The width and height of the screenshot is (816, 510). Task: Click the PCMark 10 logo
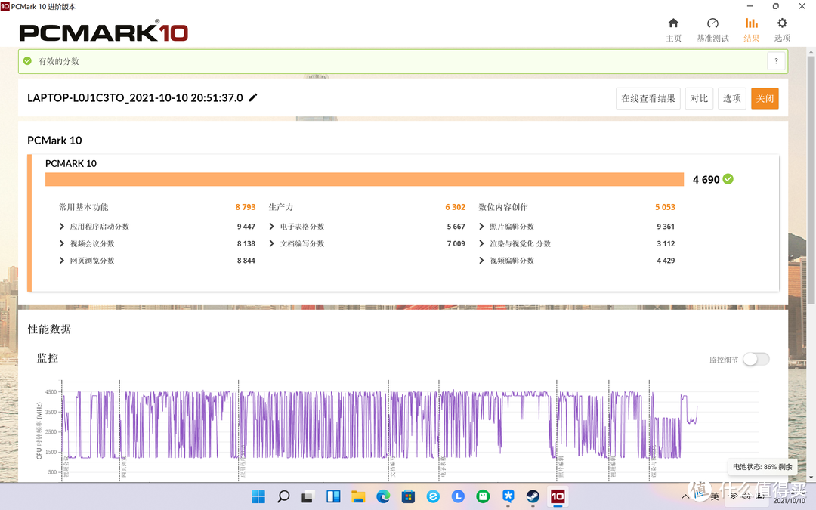click(x=104, y=31)
